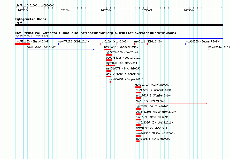Click the black 5q34 cytogenetic band

pos(119,25)
